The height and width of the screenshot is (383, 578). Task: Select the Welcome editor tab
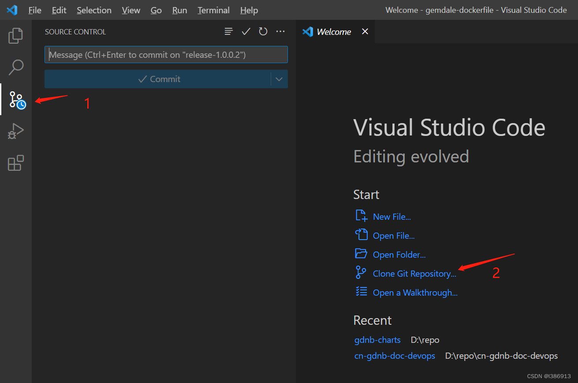pos(333,32)
